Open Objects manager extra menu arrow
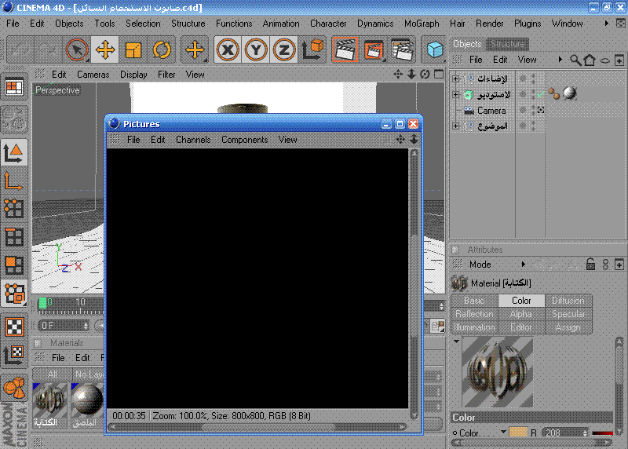The image size is (628, 449). pos(560,60)
